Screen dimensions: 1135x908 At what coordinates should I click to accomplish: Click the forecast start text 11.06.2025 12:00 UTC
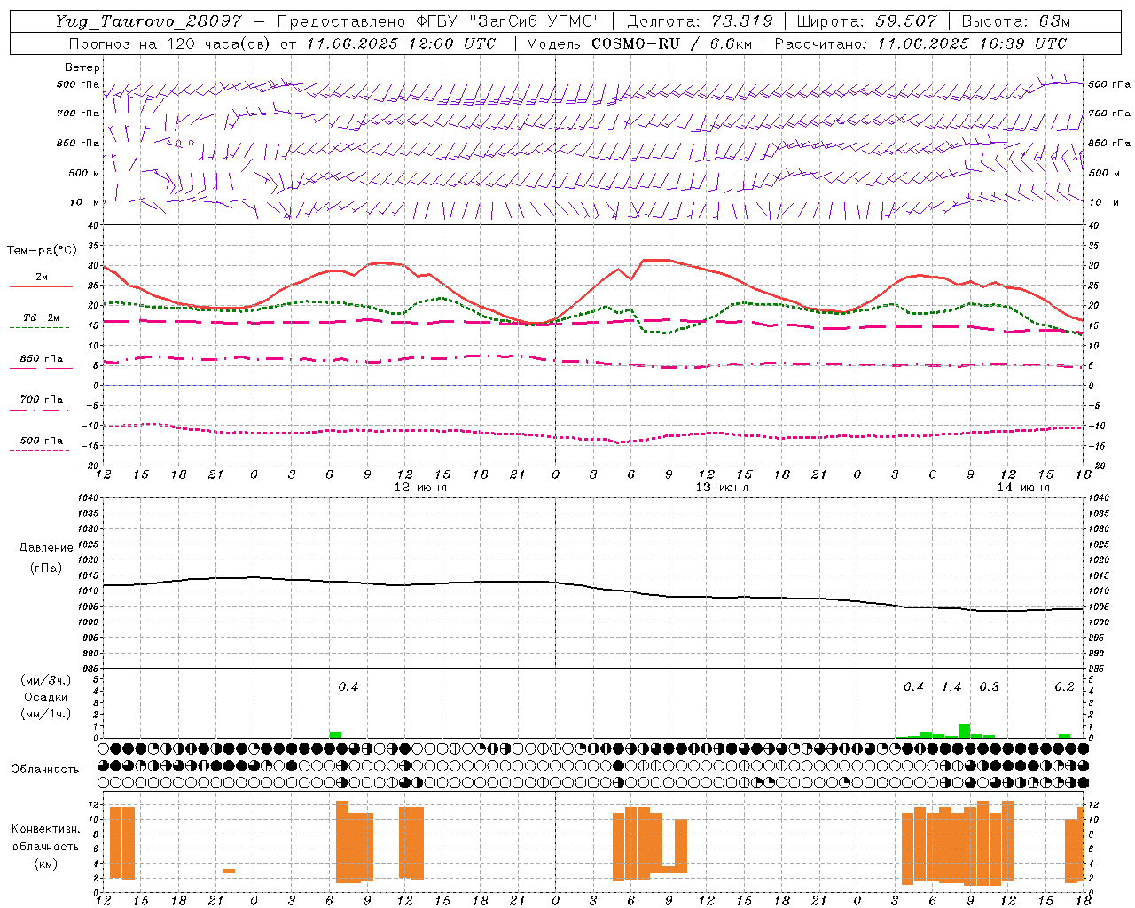402,43
